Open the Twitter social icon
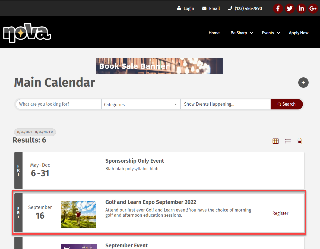 click(290, 8)
